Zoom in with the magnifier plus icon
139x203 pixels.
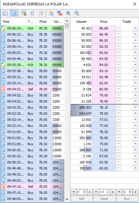pos(68,13)
